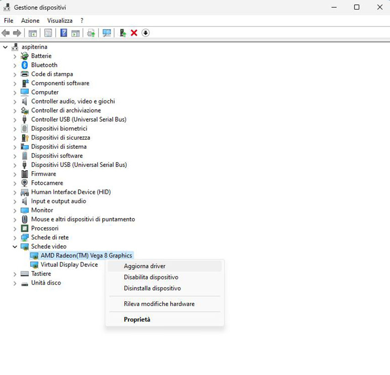Expand the Batterie category
This screenshot has height=375, width=390.
[x=15, y=56]
